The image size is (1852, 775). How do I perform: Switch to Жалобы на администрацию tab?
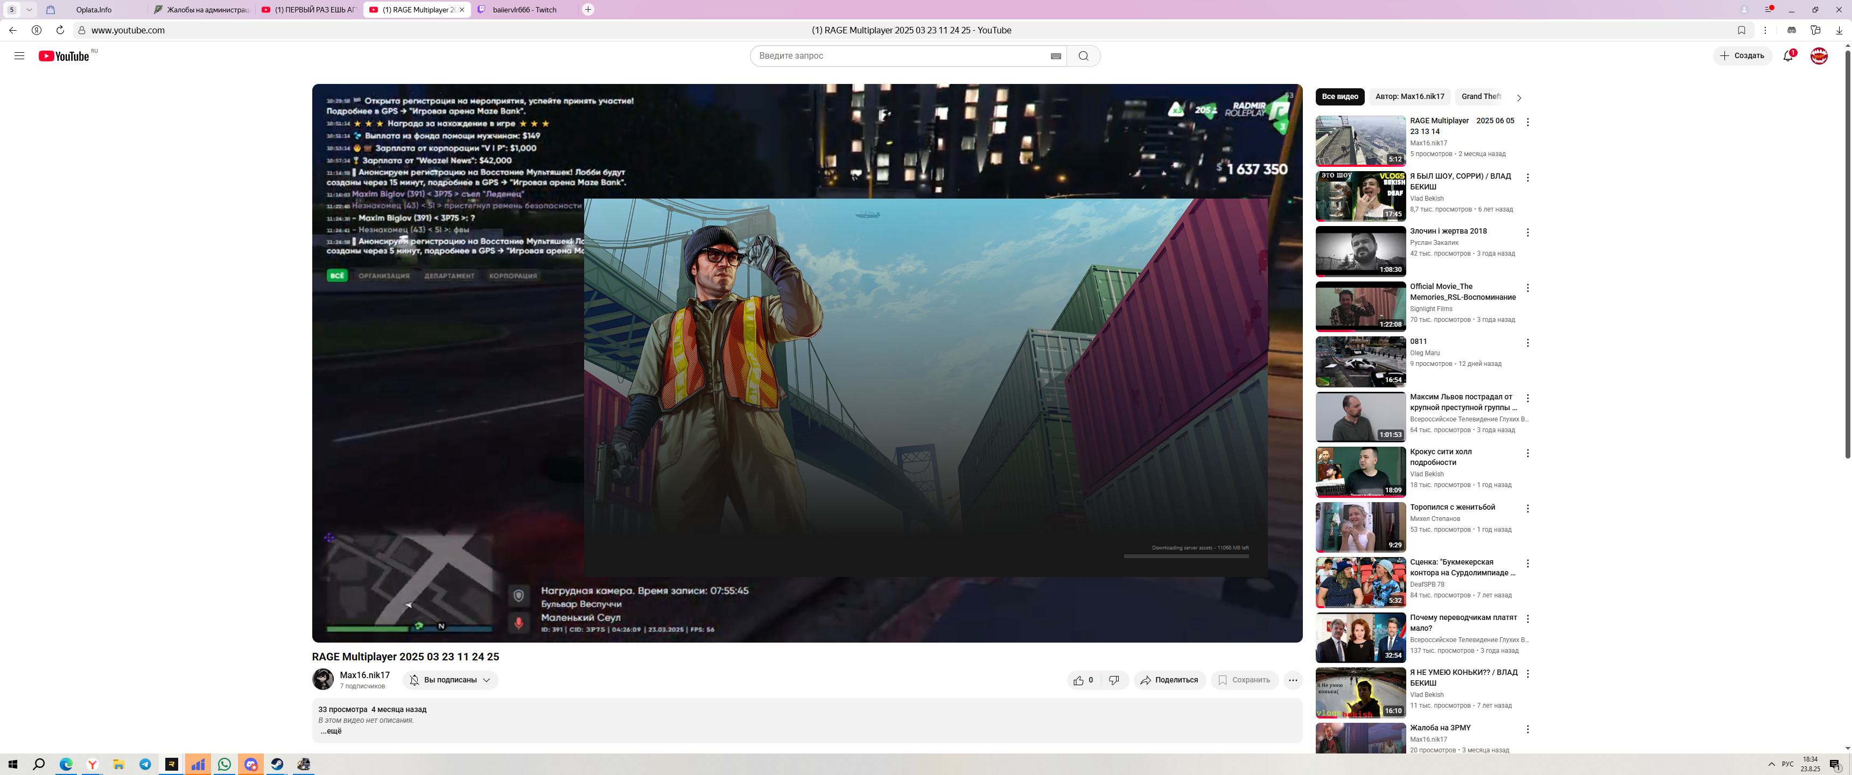[201, 10]
